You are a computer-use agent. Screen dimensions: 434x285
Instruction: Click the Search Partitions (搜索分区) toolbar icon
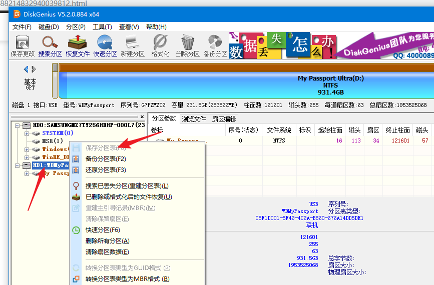pos(50,45)
